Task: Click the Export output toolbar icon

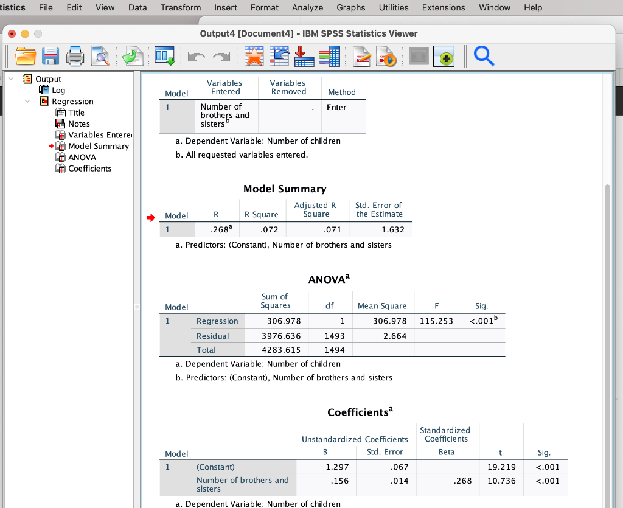Action: [x=132, y=56]
